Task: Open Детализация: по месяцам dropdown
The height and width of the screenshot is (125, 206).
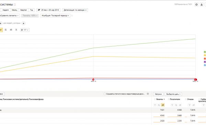Action: pyautogui.click(x=75, y=10)
